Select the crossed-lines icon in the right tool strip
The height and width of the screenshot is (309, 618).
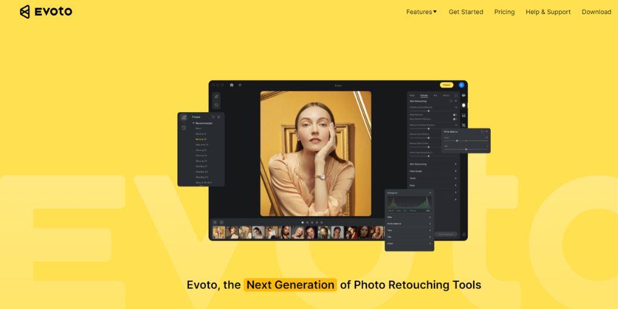click(463, 125)
